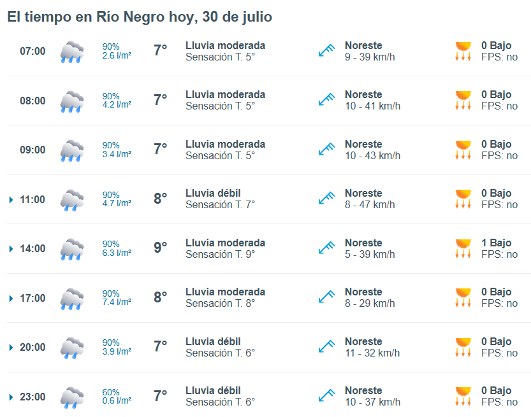This screenshot has width=531, height=417.
Task: Click the UV sun icon at 14:00
Action: [463, 248]
